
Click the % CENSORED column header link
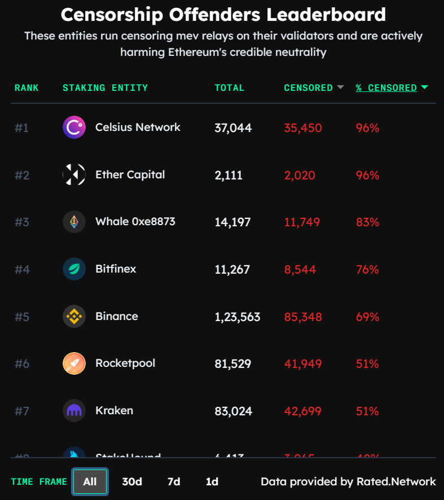coord(386,88)
